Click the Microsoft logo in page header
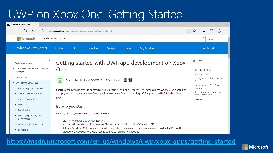Image resolution: width=273 pixels, height=153 pixels. 26,39
